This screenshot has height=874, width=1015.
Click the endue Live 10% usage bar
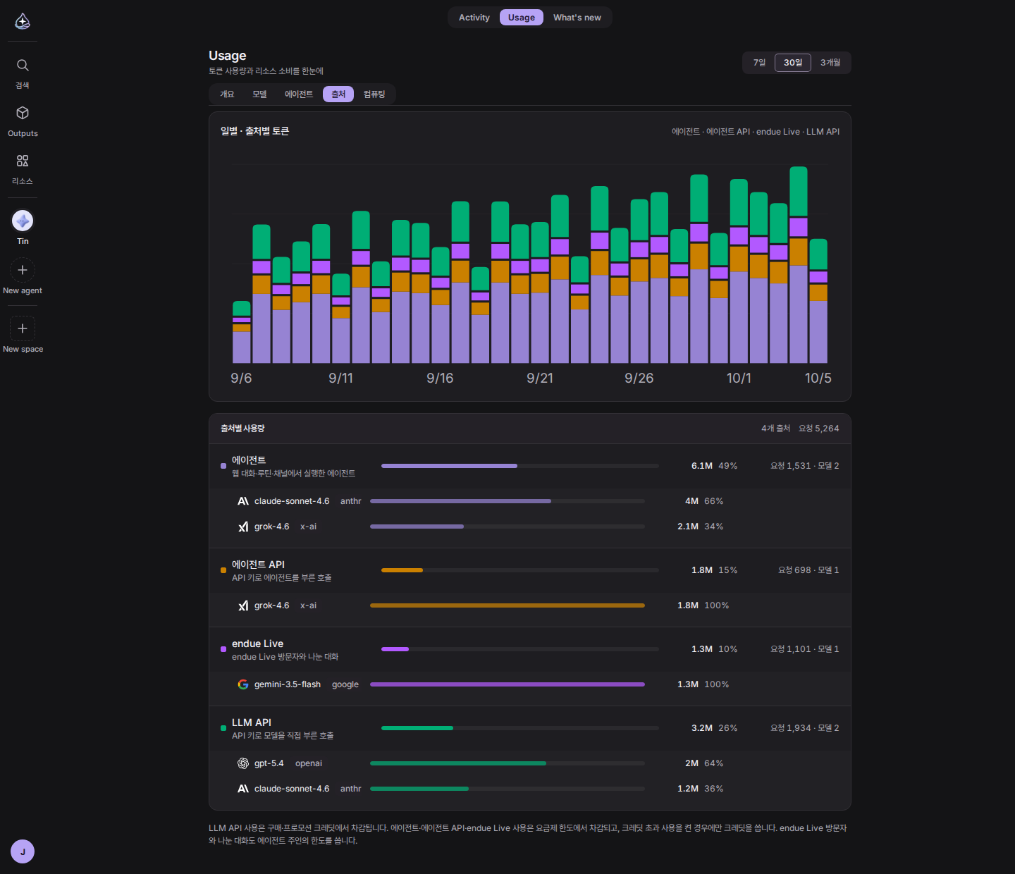(520, 649)
